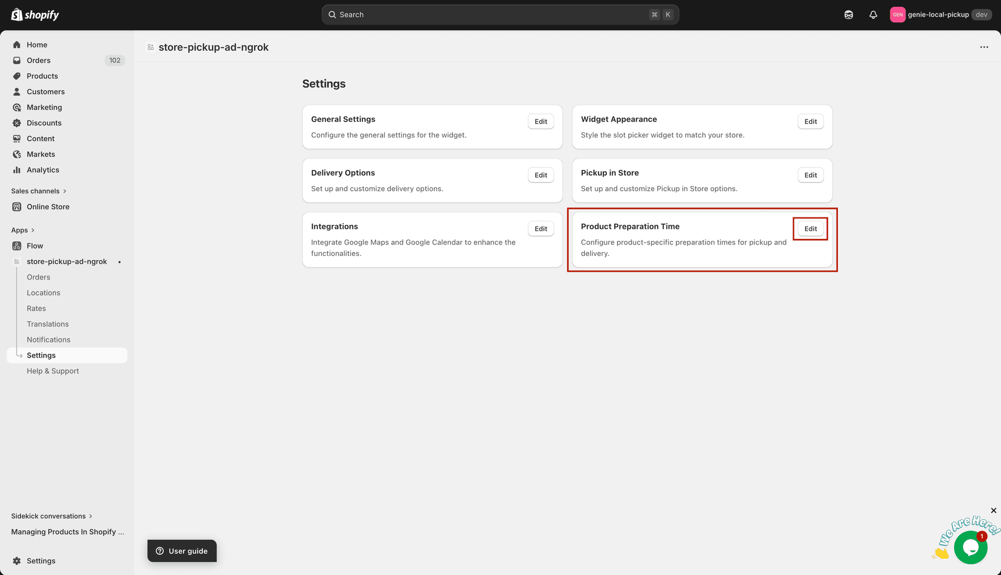Click the Customers icon

[x=16, y=91]
